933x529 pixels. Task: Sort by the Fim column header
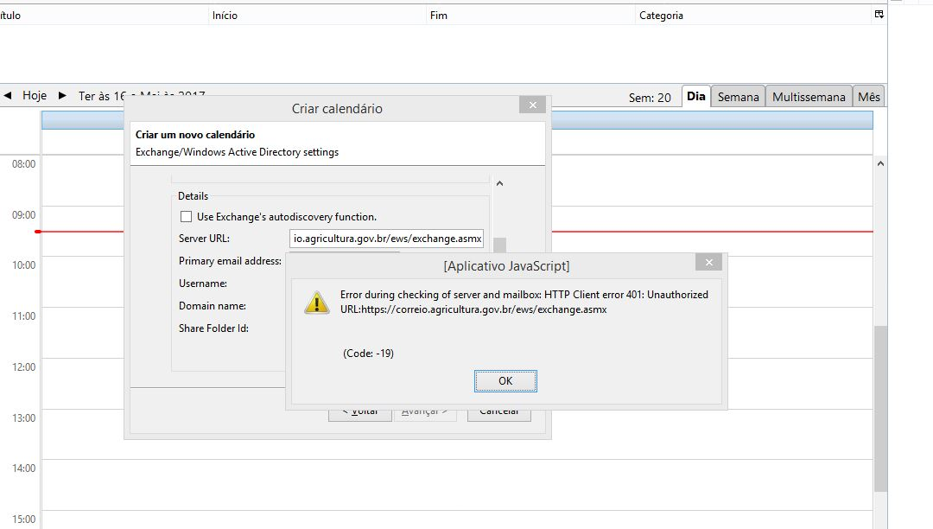(x=531, y=16)
